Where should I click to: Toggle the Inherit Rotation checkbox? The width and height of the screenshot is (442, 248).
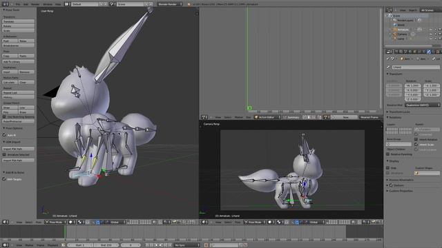click(x=416, y=139)
